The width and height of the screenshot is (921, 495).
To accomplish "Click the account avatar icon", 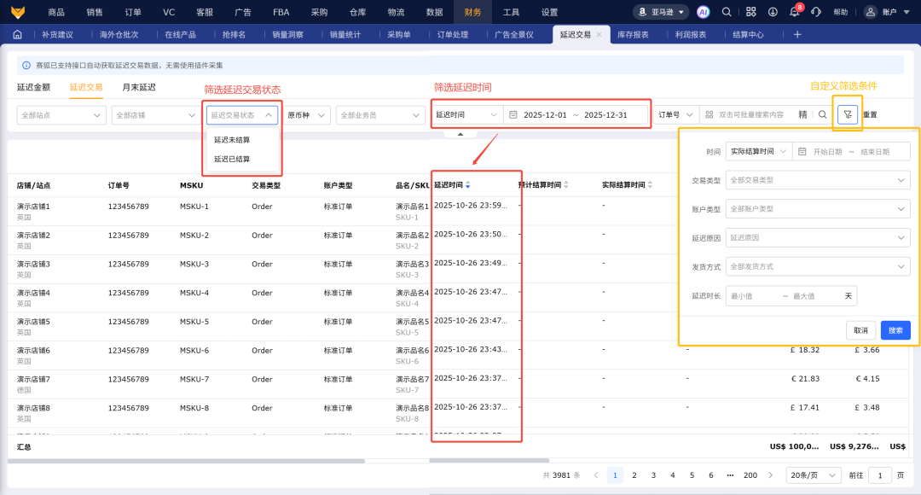I will click(x=871, y=12).
